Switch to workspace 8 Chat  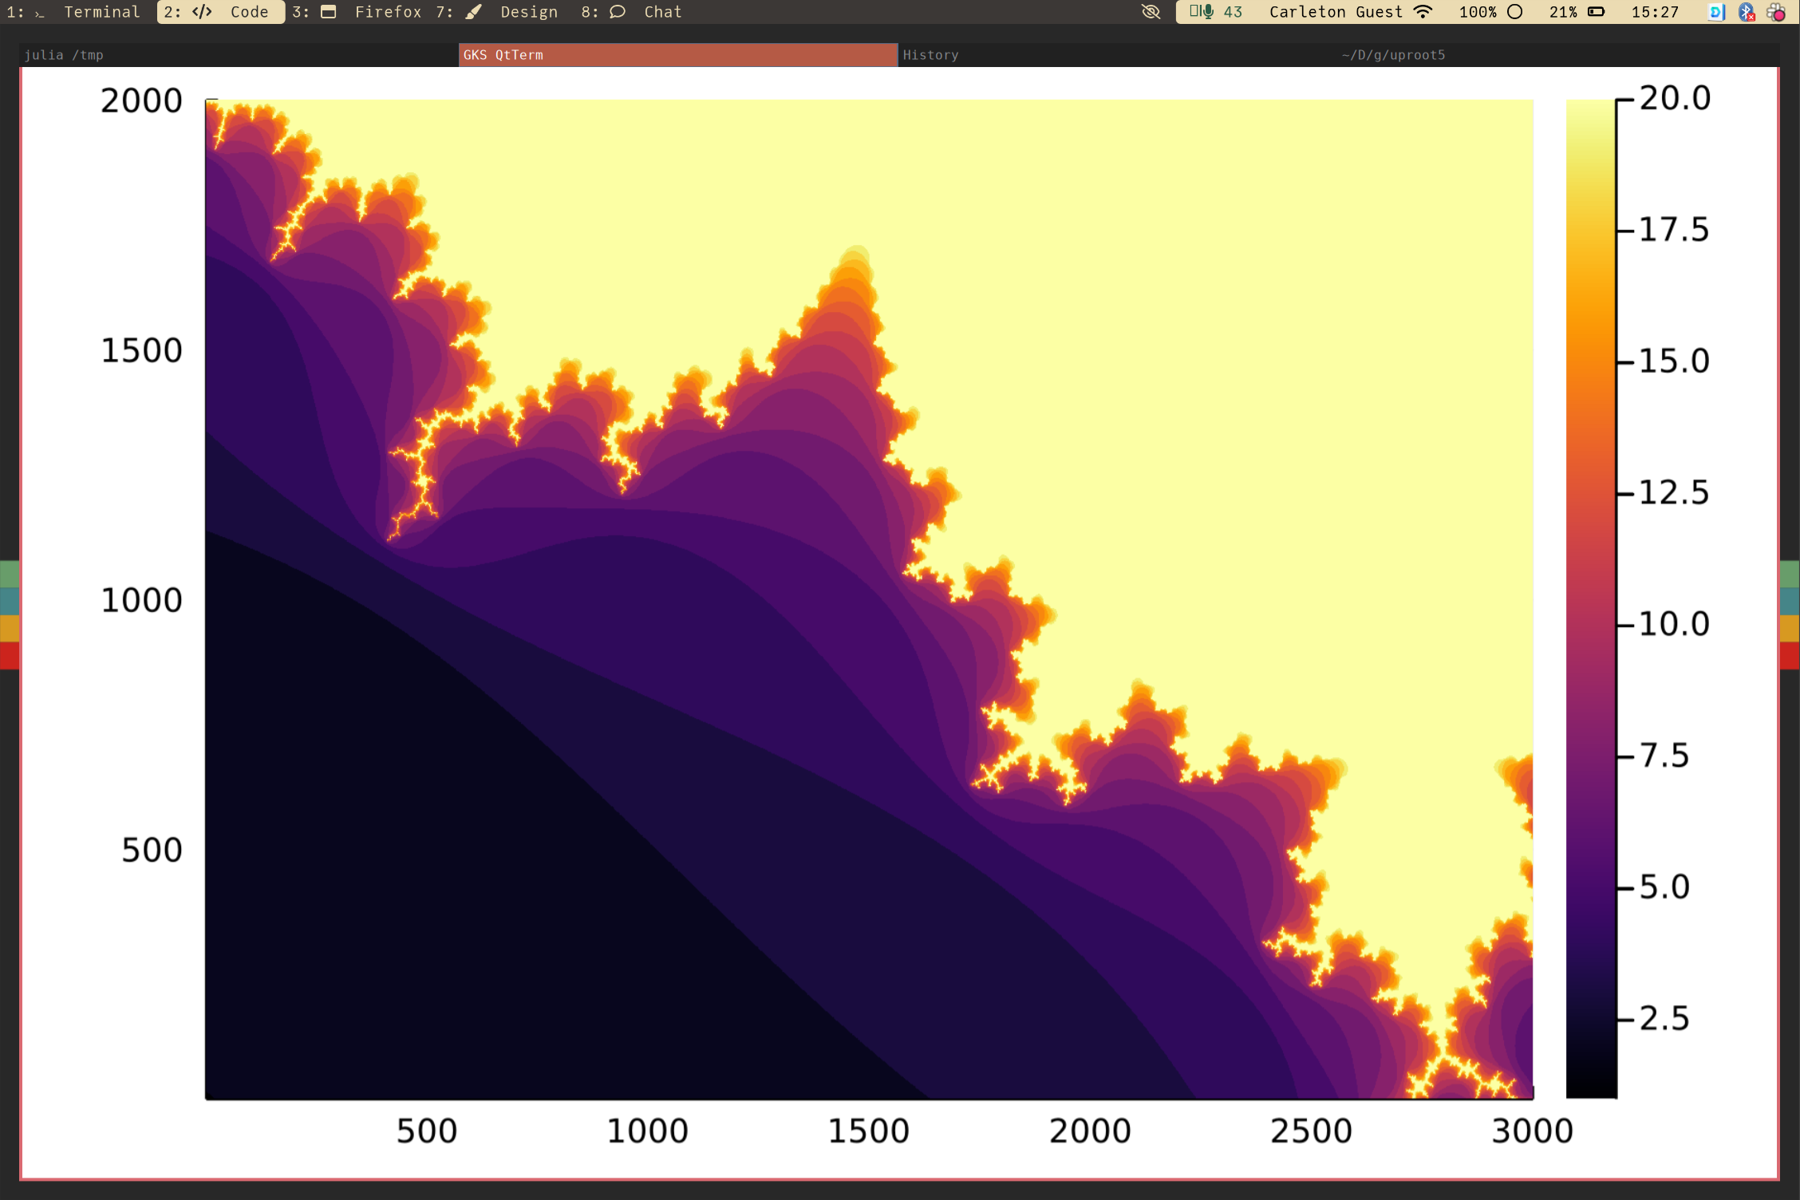(631, 12)
